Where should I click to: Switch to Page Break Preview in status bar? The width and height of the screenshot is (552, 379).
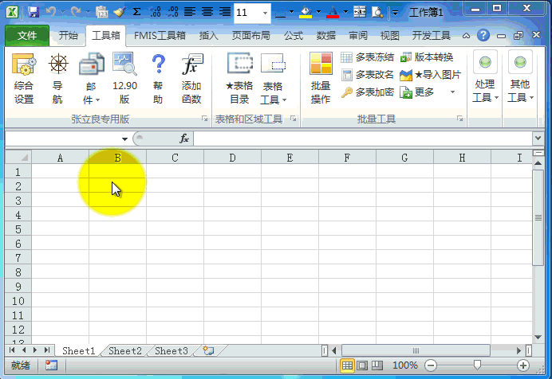tap(377, 365)
